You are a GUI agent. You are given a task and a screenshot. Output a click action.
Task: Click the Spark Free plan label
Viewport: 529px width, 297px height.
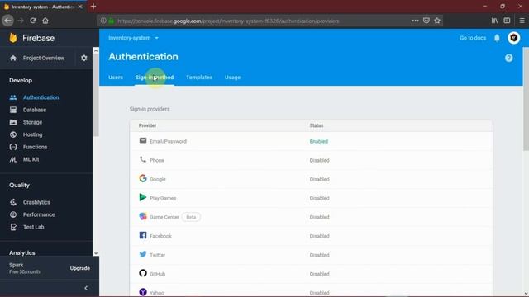[x=24, y=268]
